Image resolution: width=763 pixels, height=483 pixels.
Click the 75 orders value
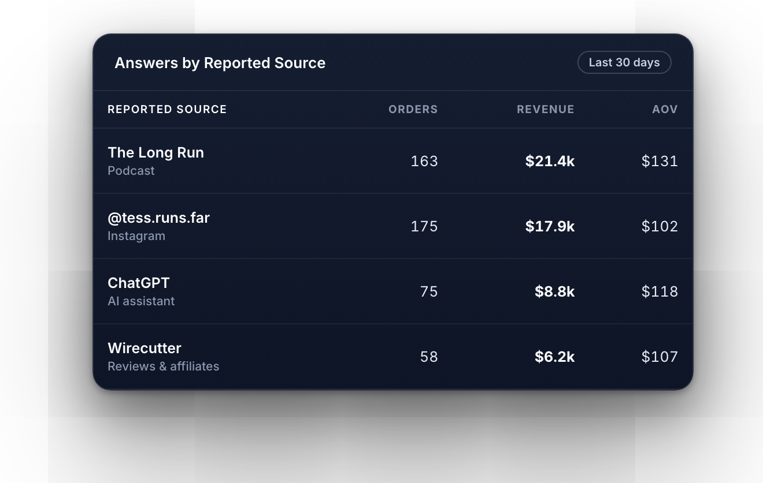coord(429,291)
